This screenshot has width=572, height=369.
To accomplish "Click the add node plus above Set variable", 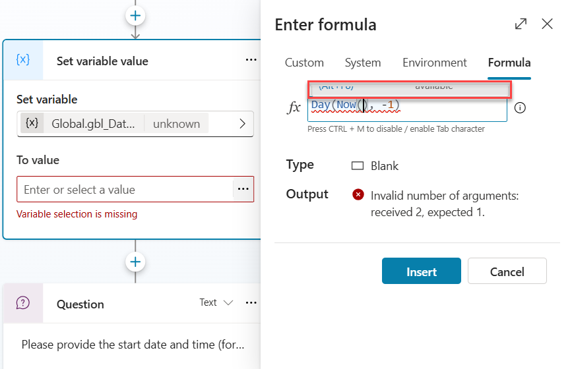I will (x=135, y=14).
